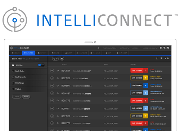Click the Reset filters button

click(x=26, y=97)
